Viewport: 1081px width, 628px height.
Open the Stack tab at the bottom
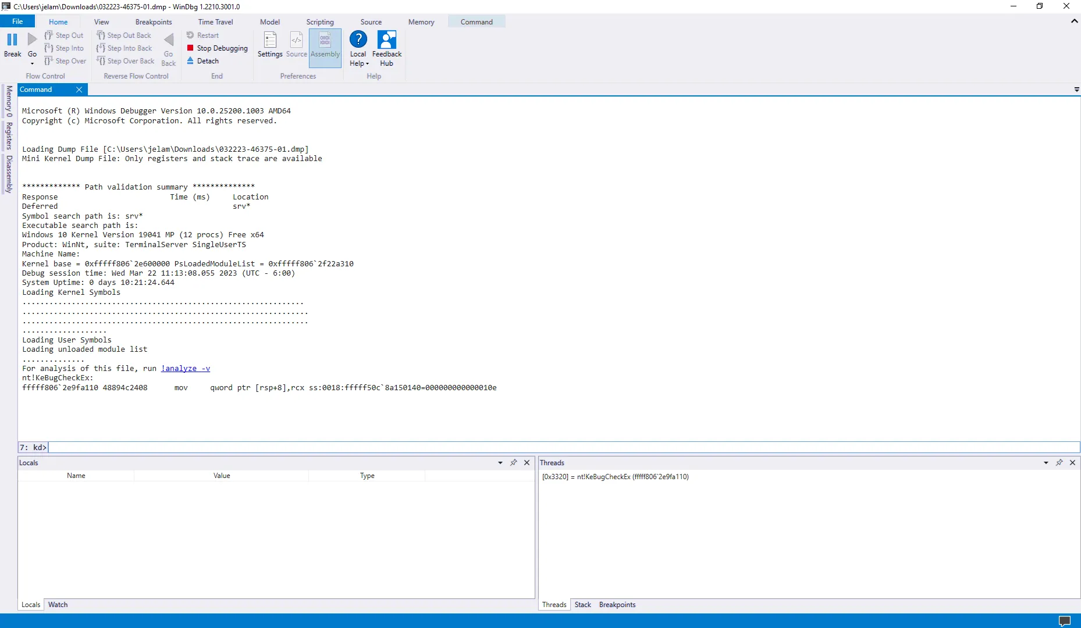pyautogui.click(x=582, y=605)
